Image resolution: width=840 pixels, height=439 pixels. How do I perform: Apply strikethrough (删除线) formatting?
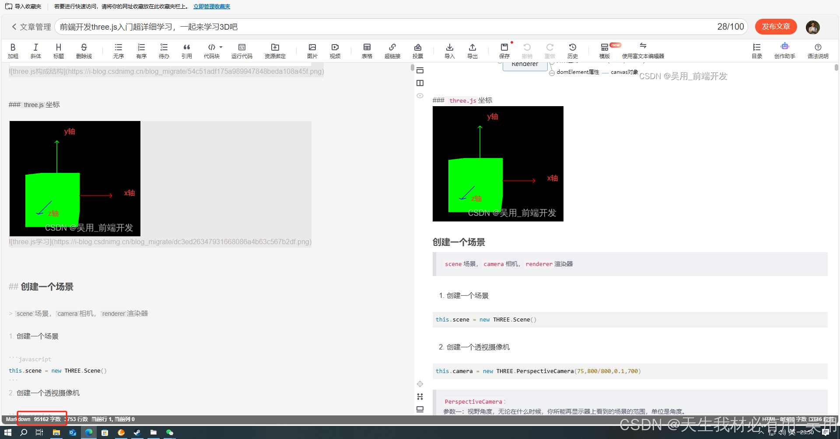tap(84, 51)
